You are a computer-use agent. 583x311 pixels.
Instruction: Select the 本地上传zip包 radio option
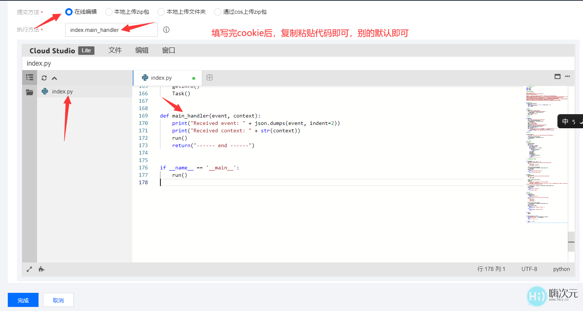pos(109,12)
